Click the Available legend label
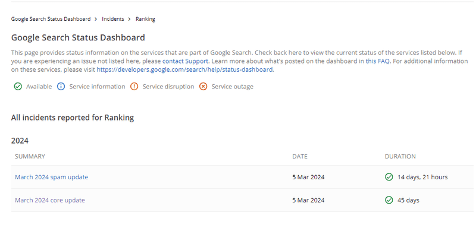The width and height of the screenshot is (476, 225). pyautogui.click(x=39, y=87)
